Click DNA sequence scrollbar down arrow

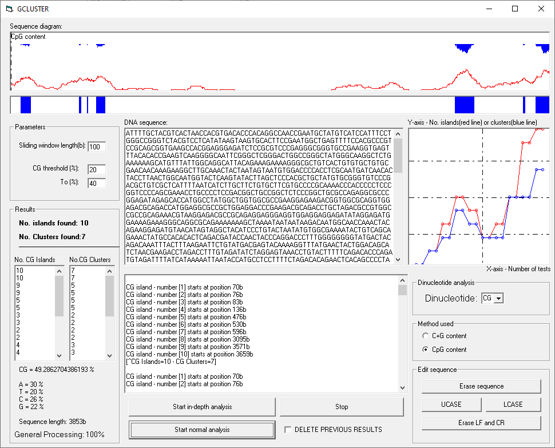click(398, 260)
